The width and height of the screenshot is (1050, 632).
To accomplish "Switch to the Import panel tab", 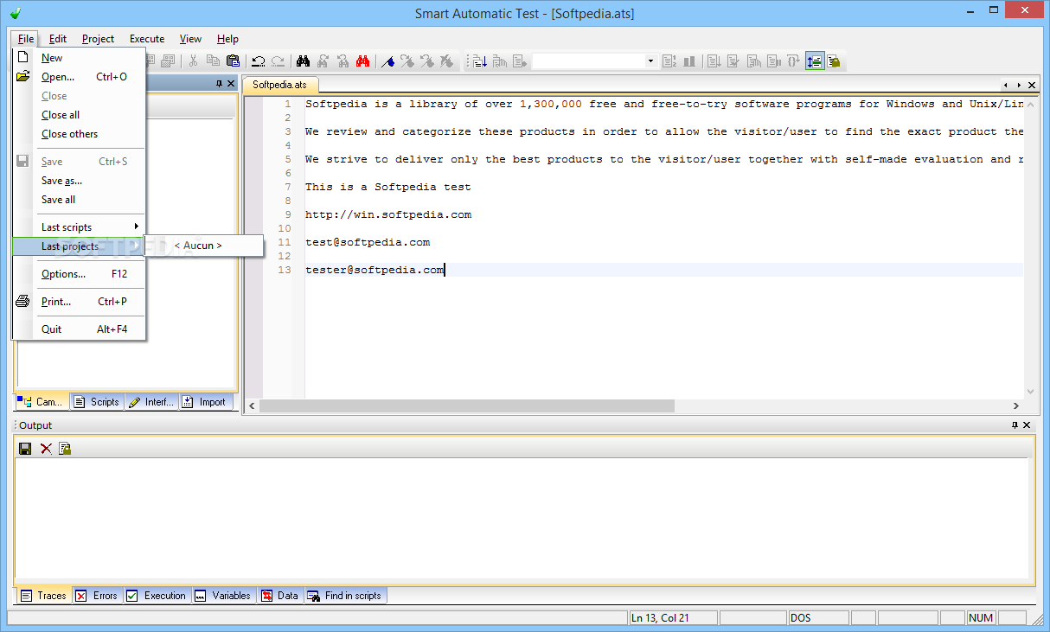I will click(x=205, y=402).
